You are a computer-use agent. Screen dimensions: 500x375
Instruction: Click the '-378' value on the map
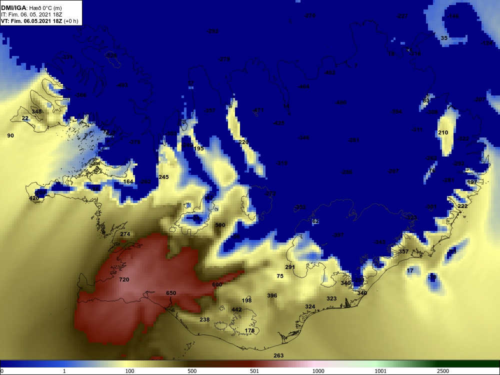click(x=134, y=142)
